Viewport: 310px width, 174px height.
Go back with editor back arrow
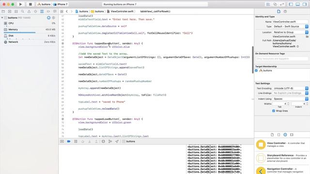pyautogui.click(x=67, y=12)
